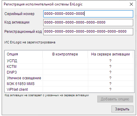The height and width of the screenshot is (116, 137).
Task: Click the В контроллере column header
Action: tap(65, 54)
